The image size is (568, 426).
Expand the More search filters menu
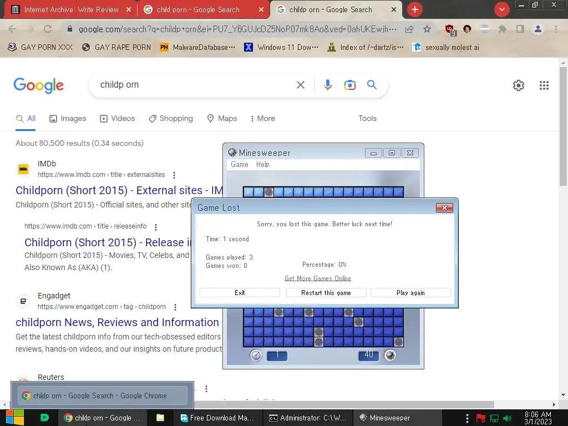tap(263, 119)
